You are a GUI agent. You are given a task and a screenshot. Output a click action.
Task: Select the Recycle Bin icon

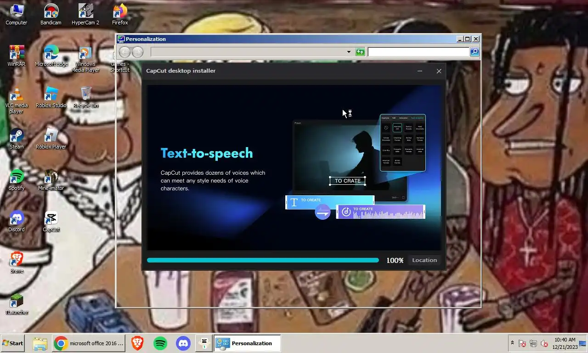click(85, 97)
